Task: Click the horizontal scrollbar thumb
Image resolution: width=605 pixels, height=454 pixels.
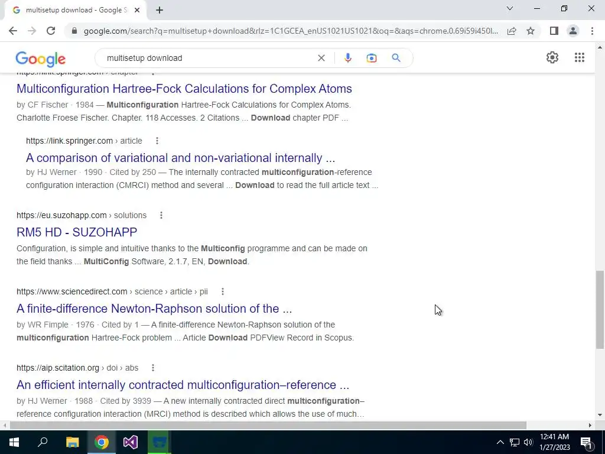Action: [268, 425]
